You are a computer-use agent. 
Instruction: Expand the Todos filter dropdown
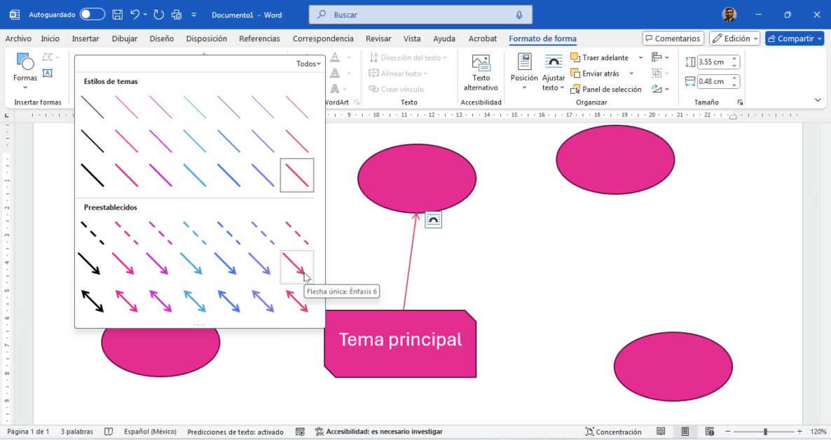coord(308,64)
